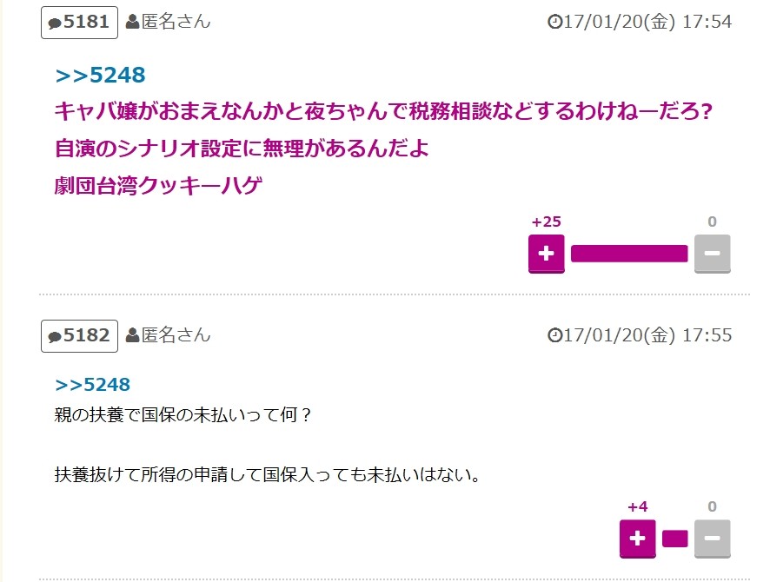Open the post number 5181 button
This screenshot has width=770, height=582.
pyautogui.click(x=80, y=23)
